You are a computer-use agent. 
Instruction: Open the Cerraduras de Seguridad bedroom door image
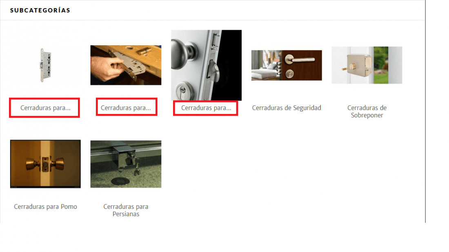pos(287,65)
